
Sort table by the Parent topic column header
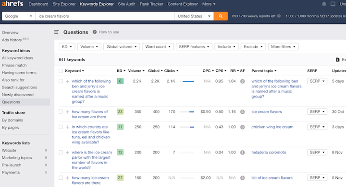click(264, 71)
